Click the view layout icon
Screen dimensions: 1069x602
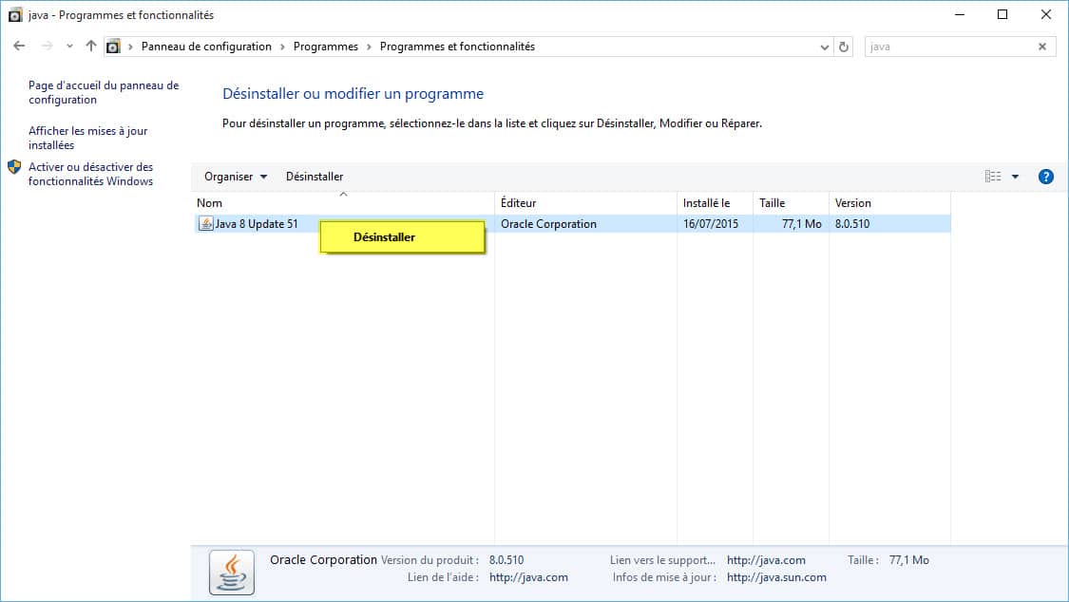993,177
